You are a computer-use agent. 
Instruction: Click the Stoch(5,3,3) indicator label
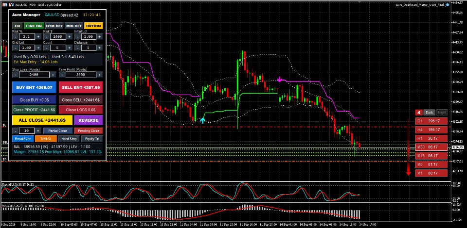coord(18,184)
